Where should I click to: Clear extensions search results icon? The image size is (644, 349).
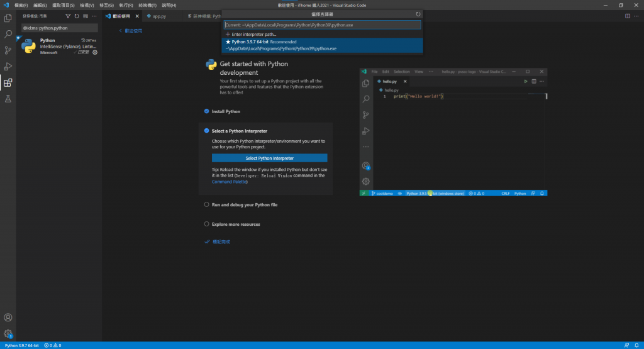(86, 16)
